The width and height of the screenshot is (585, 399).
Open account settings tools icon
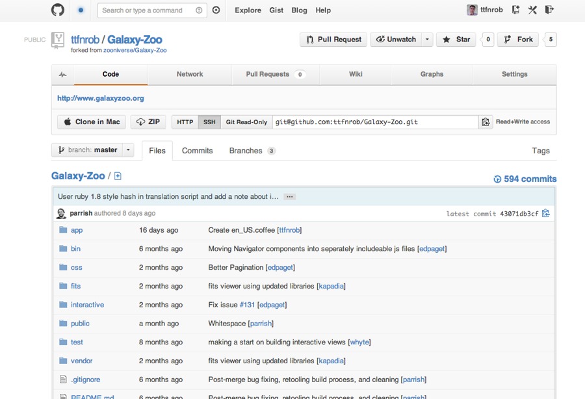(x=532, y=10)
